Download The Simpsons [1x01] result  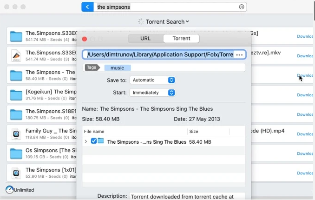[305, 173]
